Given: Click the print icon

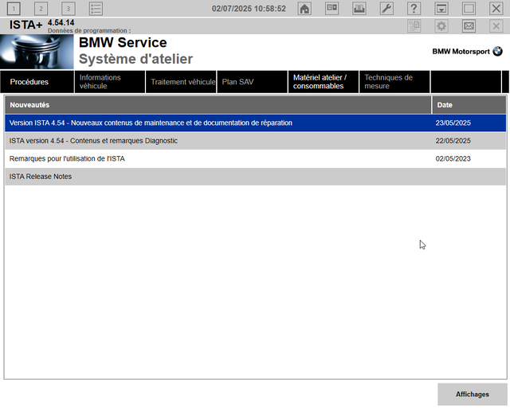Looking at the screenshot, I should click(x=359, y=9).
